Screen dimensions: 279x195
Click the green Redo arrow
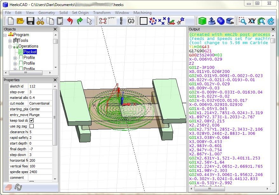80,21
